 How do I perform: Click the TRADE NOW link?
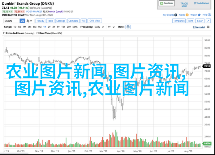coord(184,5)
